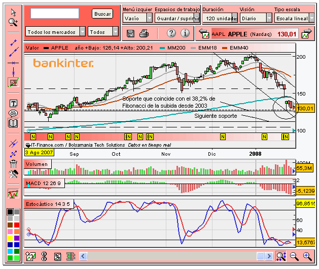Pick the text annotation T tool
This screenshot has width=319, height=269.
point(13,104)
